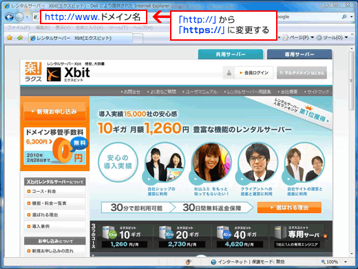Open the お問合せ link

pos(131,92)
